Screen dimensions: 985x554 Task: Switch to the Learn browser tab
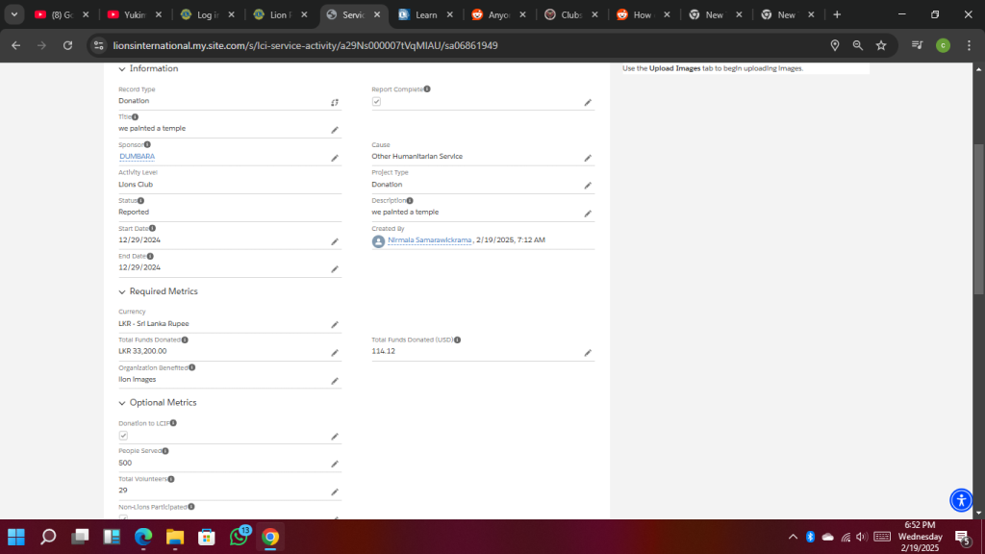[x=426, y=14]
